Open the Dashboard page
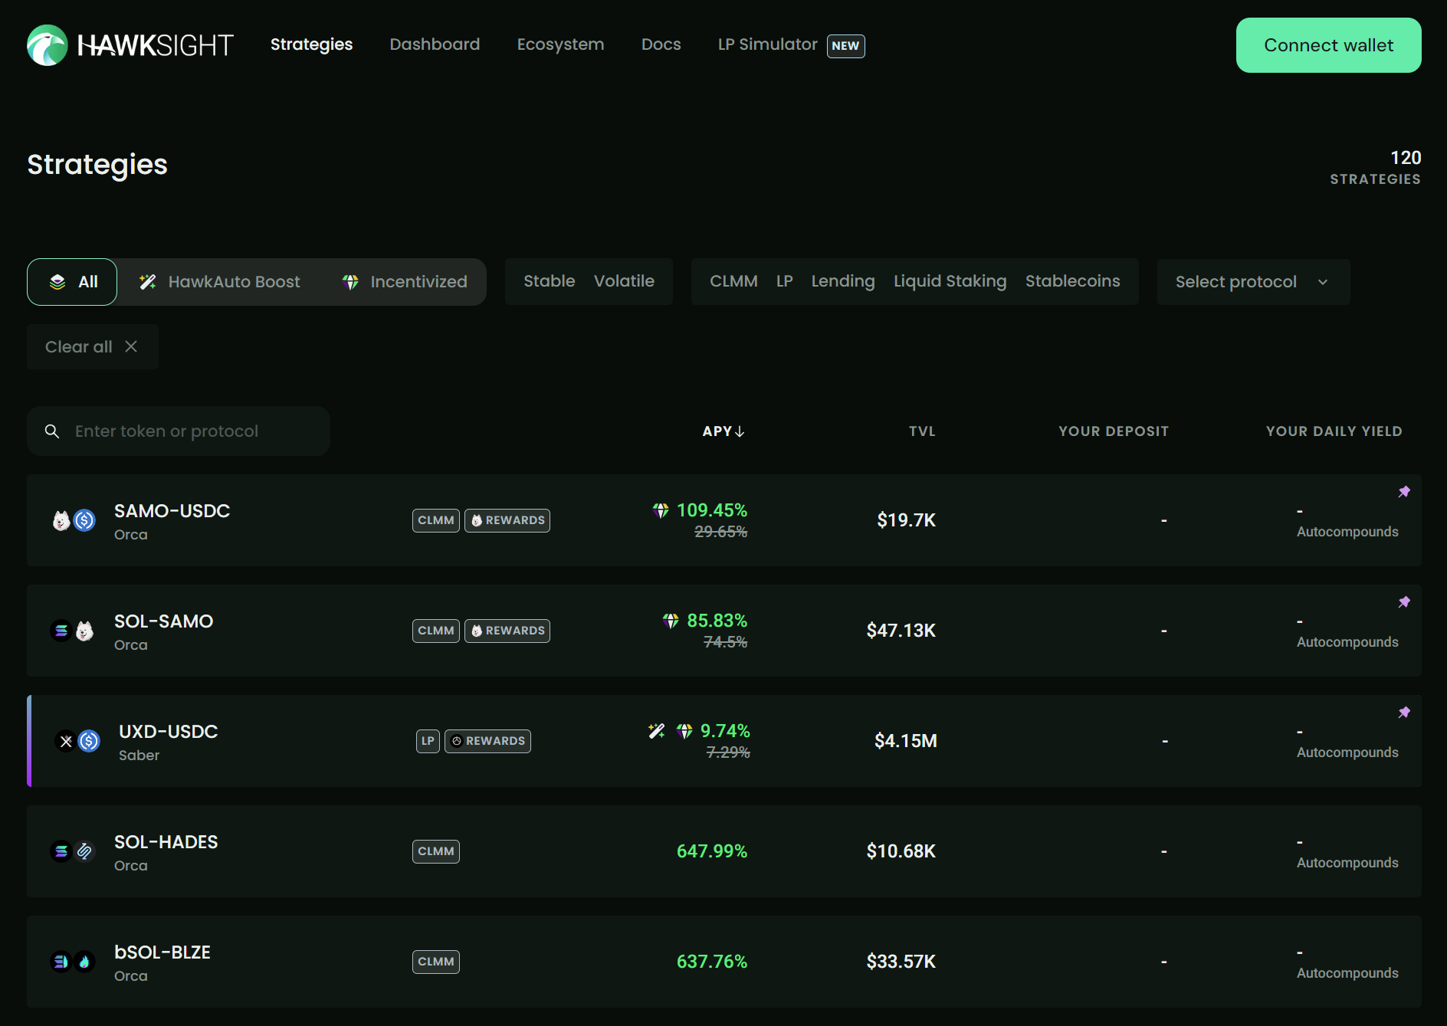 click(435, 44)
